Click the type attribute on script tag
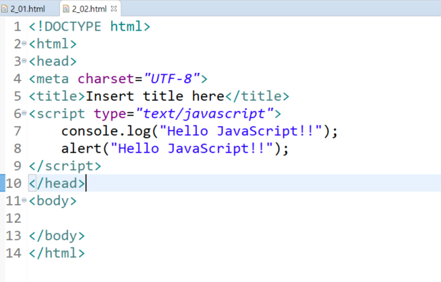The height and width of the screenshot is (282, 441). (110, 114)
